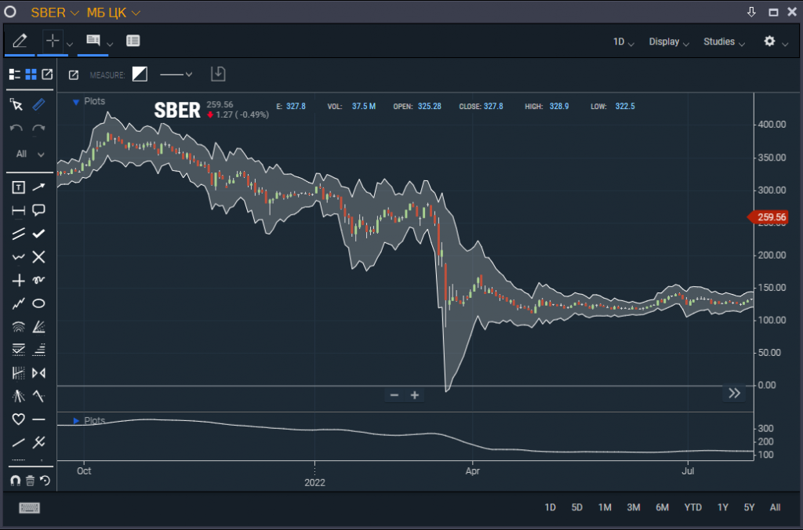
Task: Click the Fibonacci arcs tool
Action: pos(19,327)
